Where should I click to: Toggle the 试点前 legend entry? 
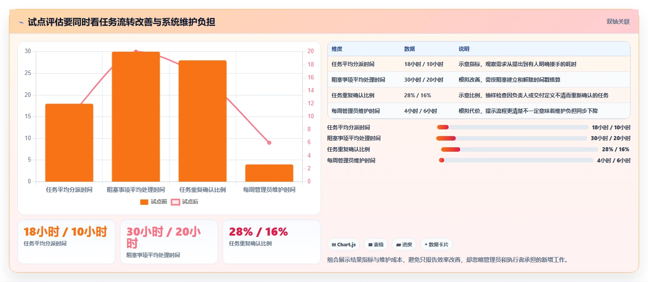153,202
